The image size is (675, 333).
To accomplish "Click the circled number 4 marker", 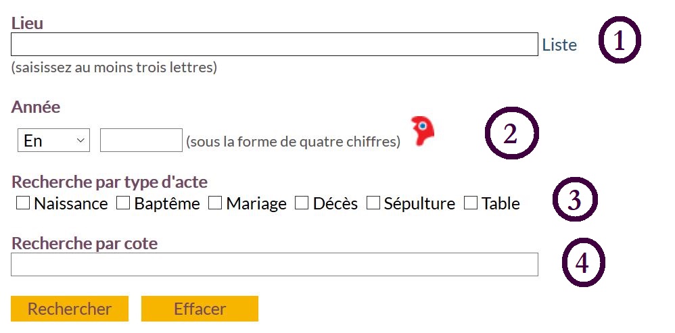I will pyautogui.click(x=583, y=262).
